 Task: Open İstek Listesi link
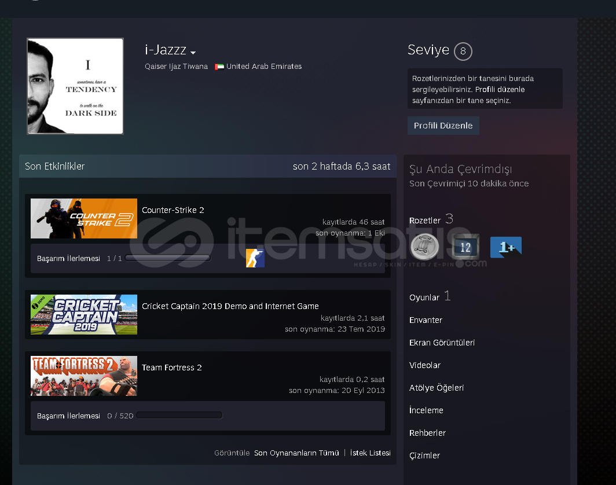pyautogui.click(x=370, y=453)
